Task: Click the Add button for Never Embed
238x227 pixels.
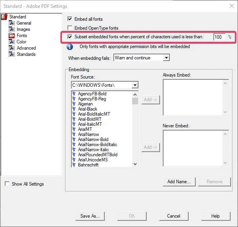Action: click(151, 147)
